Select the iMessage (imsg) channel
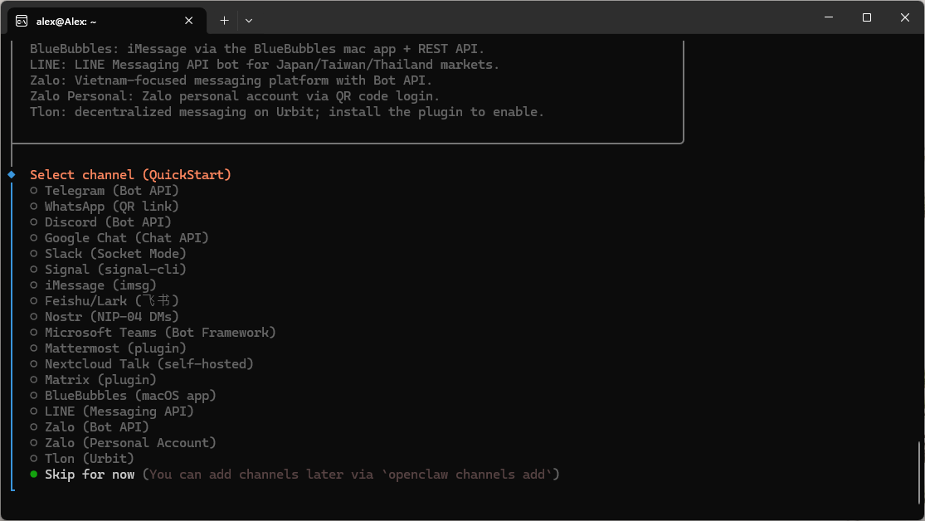This screenshot has height=521, width=925. coord(34,285)
